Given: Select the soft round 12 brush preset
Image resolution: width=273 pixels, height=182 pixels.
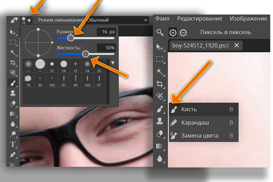Looking at the screenshot, I should click(76, 65).
